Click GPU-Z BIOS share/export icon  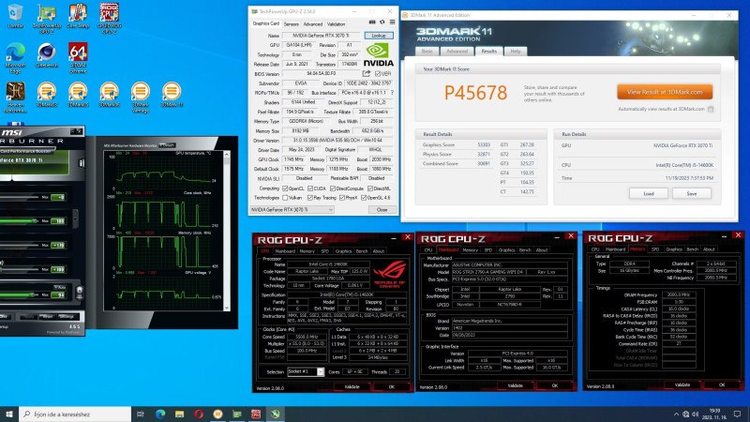(x=367, y=74)
